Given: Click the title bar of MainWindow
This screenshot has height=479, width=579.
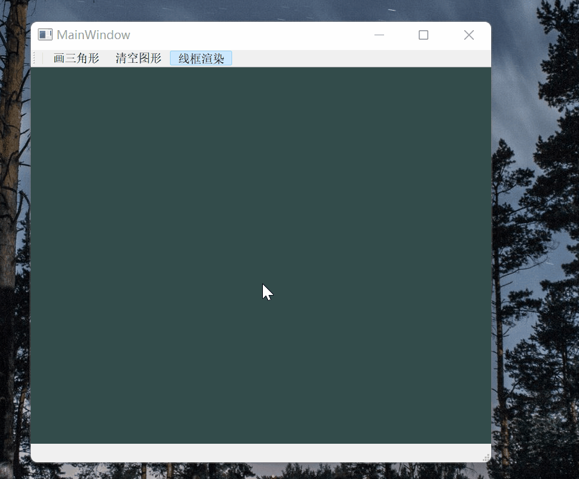Looking at the screenshot, I should point(256,35).
